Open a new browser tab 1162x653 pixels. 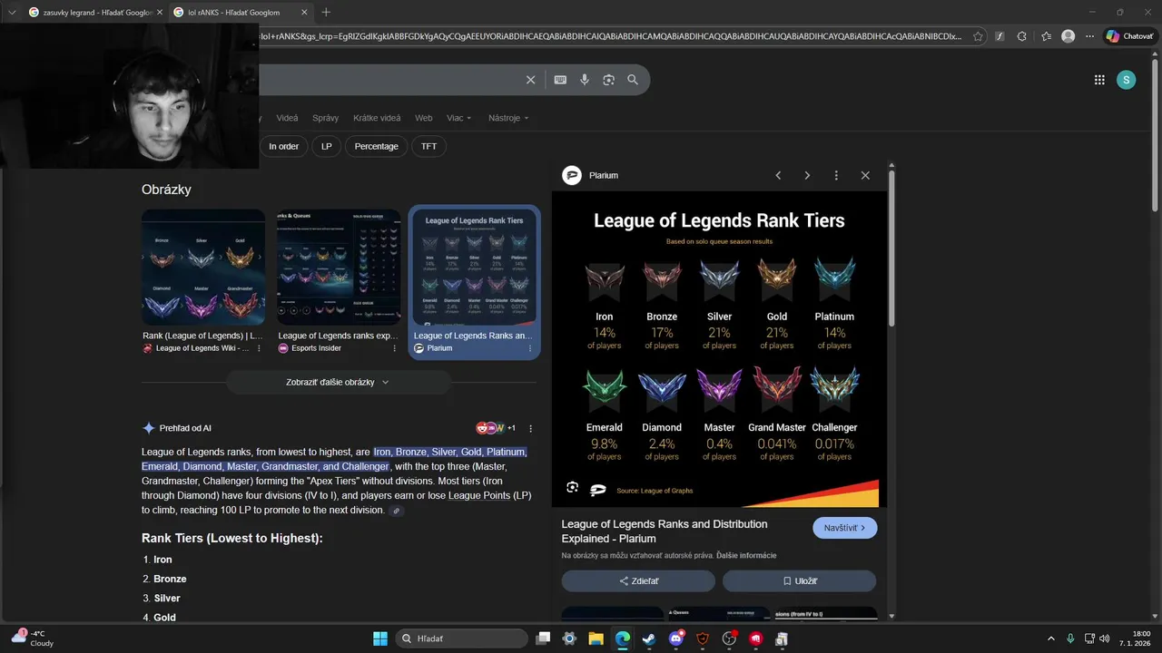[x=326, y=12]
